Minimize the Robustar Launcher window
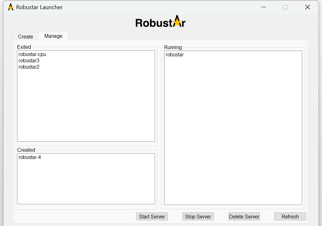The image size is (322, 226). click(x=263, y=7)
